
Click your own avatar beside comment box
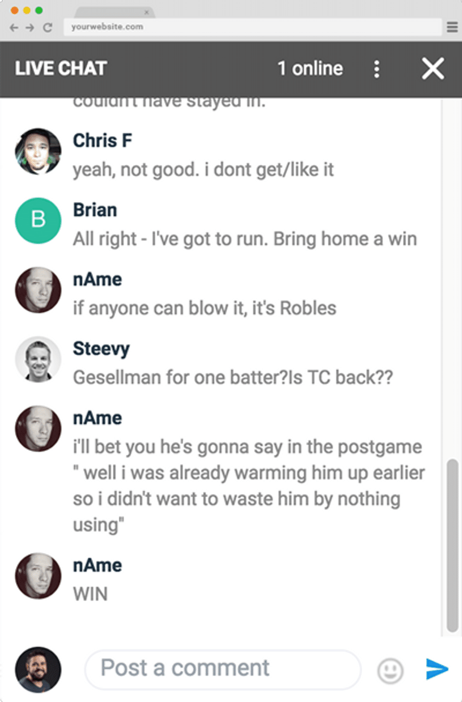(x=38, y=669)
